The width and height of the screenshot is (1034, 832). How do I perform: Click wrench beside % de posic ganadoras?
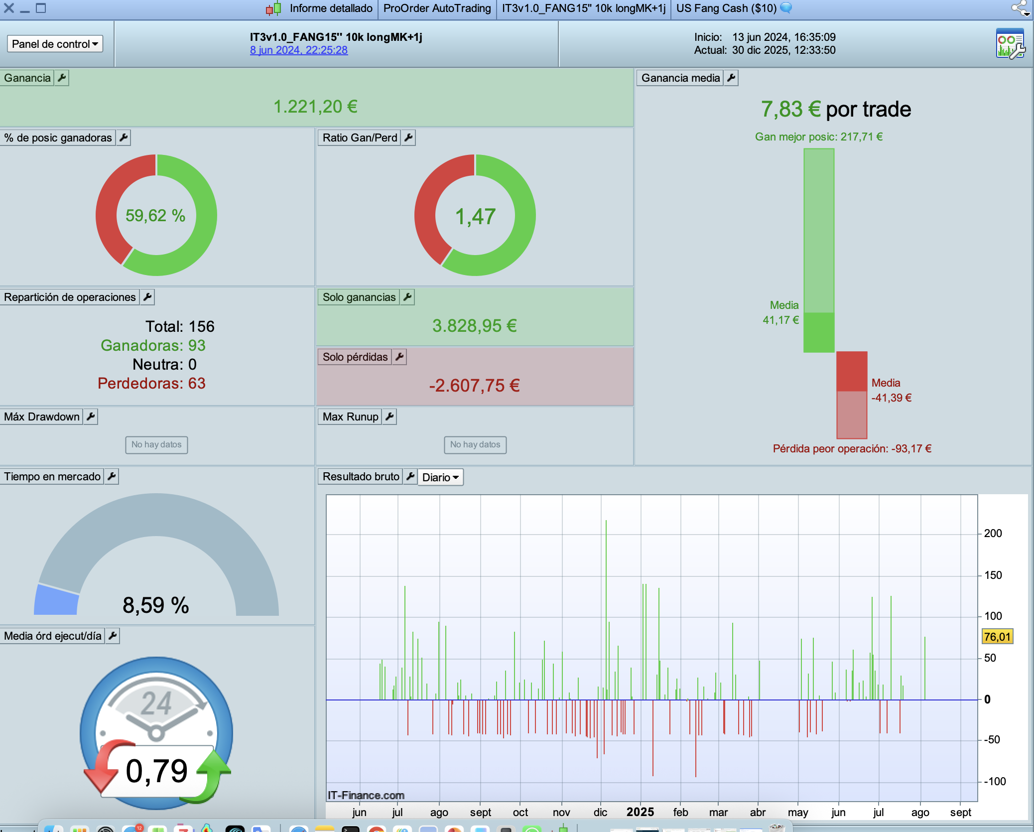124,138
